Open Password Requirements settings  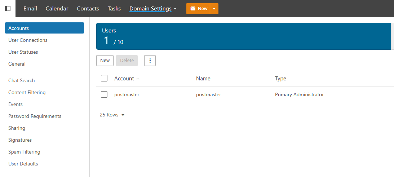(35, 116)
